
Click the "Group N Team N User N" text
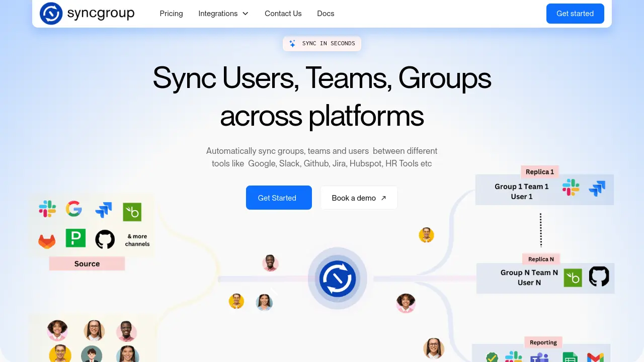pos(529,278)
